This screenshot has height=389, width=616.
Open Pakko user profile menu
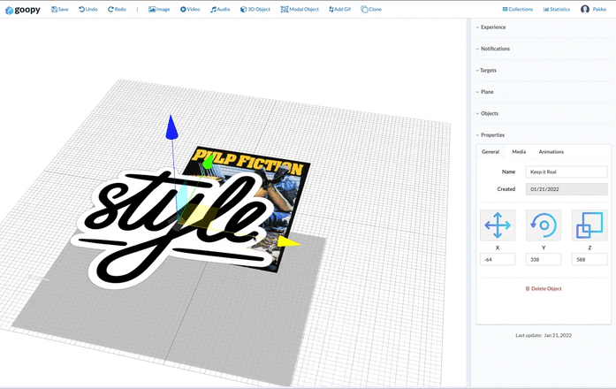click(x=593, y=9)
